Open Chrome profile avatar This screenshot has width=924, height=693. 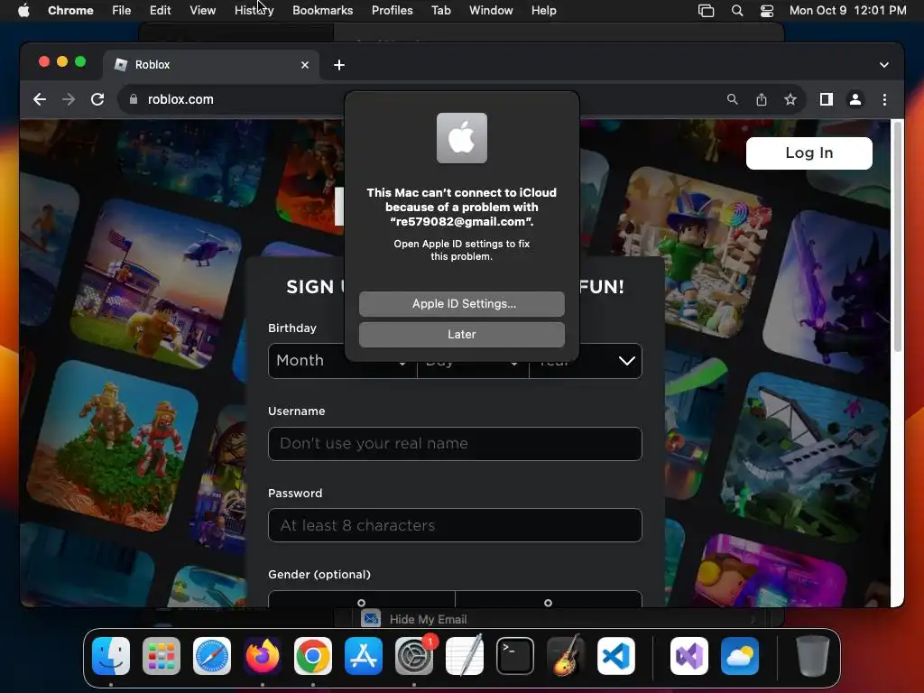click(x=855, y=99)
